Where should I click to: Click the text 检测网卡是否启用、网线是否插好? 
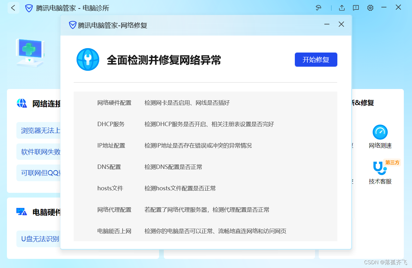tap(187, 103)
